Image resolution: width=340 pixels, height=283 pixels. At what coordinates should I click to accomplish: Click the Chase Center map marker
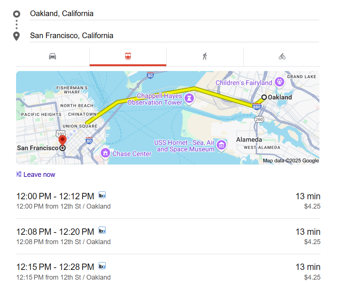tap(106, 153)
